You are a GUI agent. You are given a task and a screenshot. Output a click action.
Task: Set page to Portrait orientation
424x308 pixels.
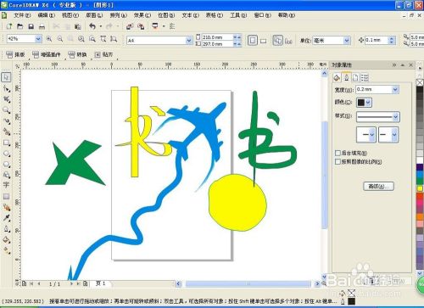point(253,41)
